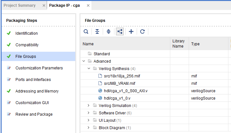This screenshot has width=231, height=133.
Task: Go to Review and Package step
Action: point(34,114)
